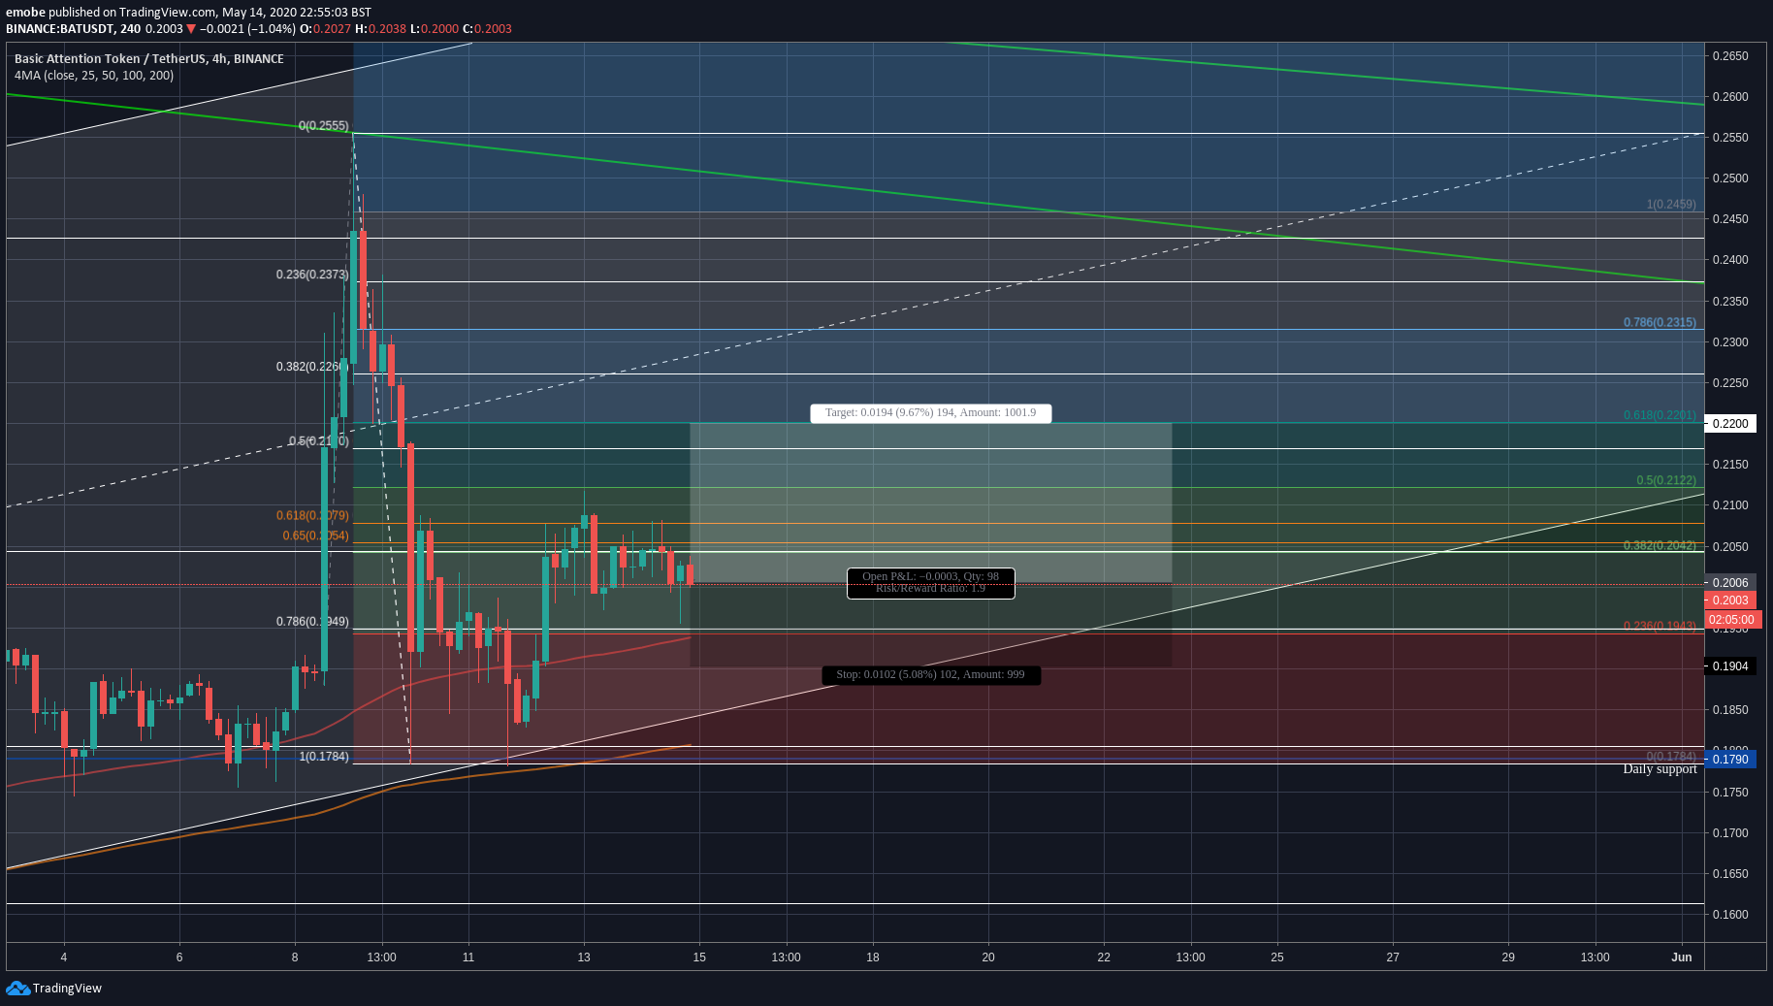
Task: Click the 0.1600 price axis value
Action: coord(1730,915)
